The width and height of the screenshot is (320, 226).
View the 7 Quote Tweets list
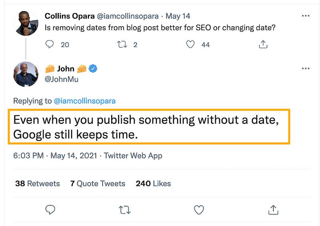tap(98, 184)
